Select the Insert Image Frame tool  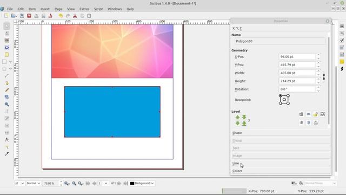(x=7, y=40)
